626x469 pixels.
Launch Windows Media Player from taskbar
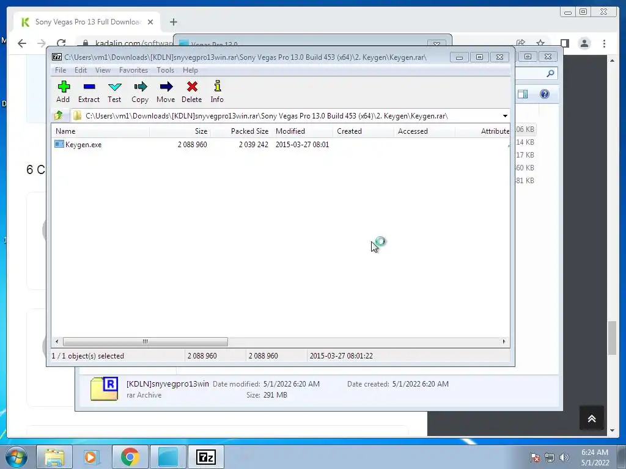(90, 457)
